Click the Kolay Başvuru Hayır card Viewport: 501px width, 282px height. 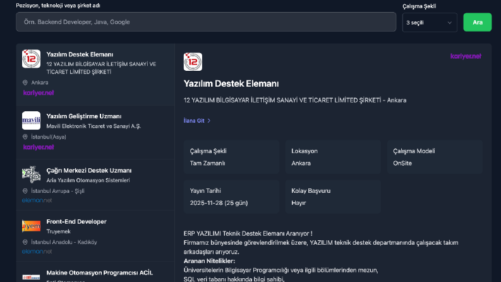[333, 197]
